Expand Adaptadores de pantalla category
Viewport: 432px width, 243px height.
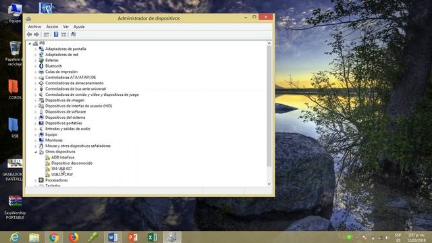pos(36,49)
